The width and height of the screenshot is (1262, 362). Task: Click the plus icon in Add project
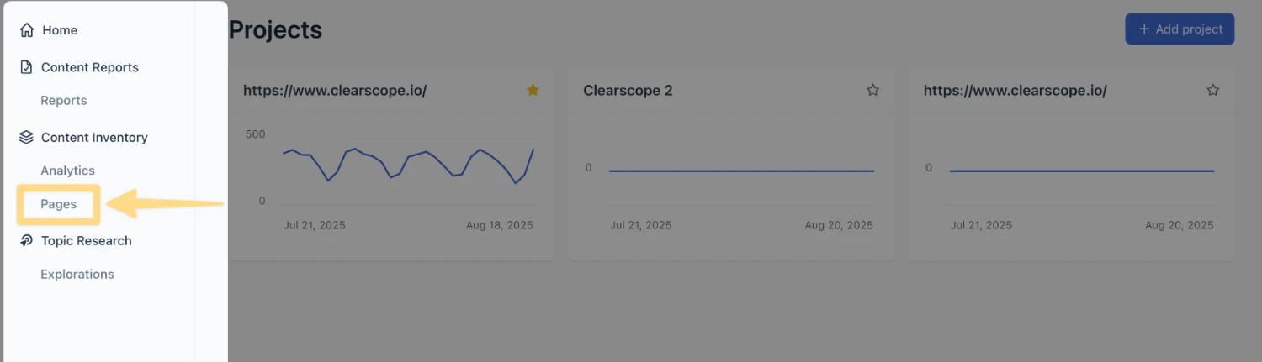click(1143, 29)
